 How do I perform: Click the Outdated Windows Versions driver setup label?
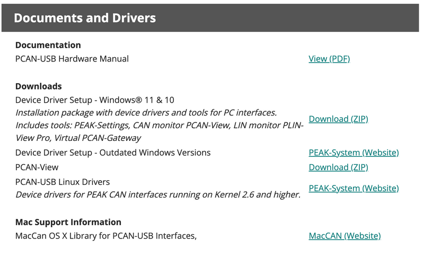click(x=113, y=153)
